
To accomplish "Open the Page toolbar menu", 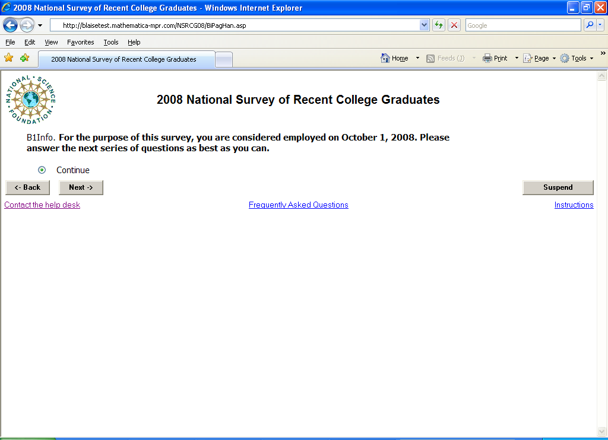I will click(x=539, y=58).
